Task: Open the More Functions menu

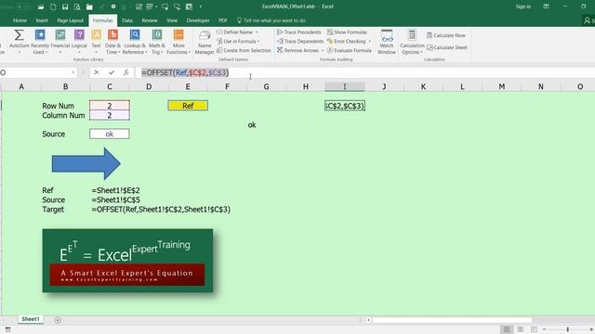Action: 178,42
